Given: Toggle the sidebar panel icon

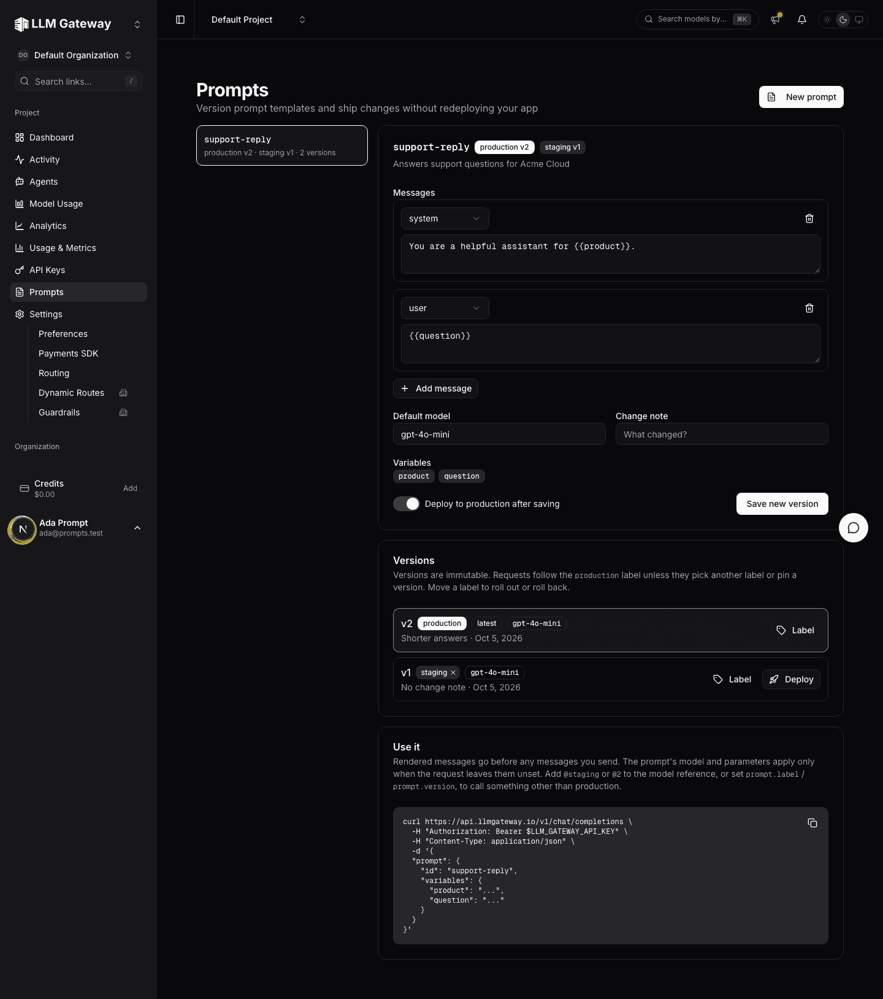Looking at the screenshot, I should click(180, 20).
